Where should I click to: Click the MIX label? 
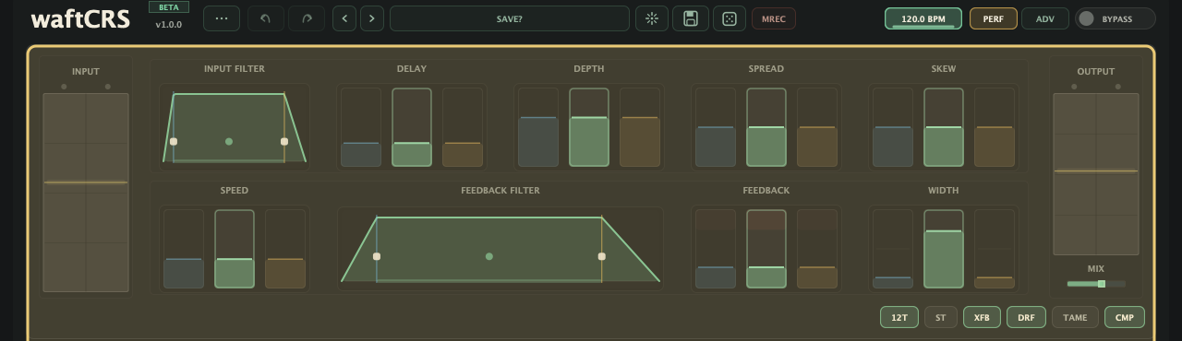(1096, 269)
